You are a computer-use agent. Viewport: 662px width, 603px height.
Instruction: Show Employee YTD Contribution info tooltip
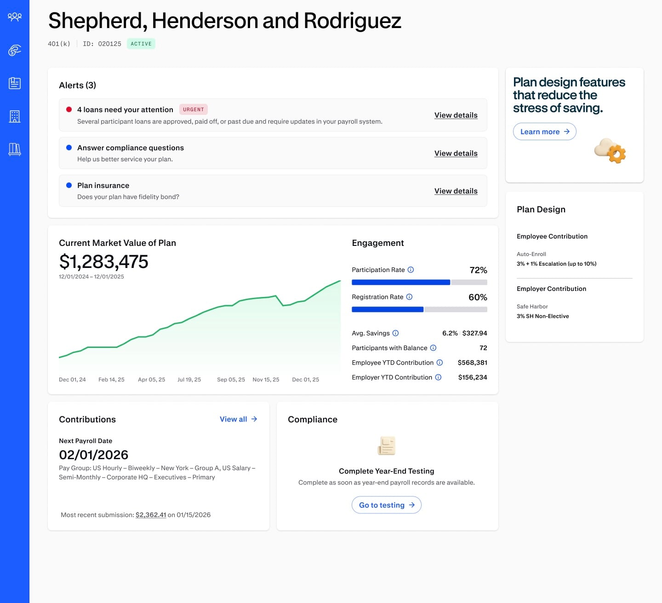click(439, 363)
